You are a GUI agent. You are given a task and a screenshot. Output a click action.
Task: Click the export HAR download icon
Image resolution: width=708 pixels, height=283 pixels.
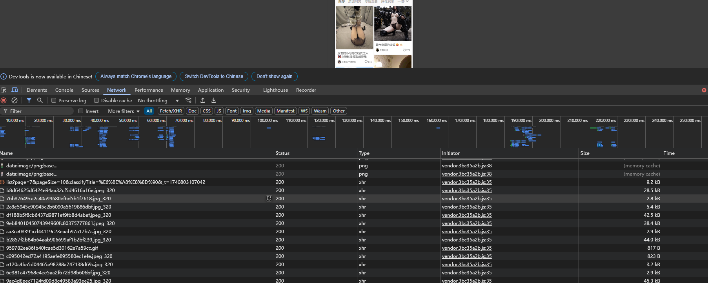click(x=214, y=100)
